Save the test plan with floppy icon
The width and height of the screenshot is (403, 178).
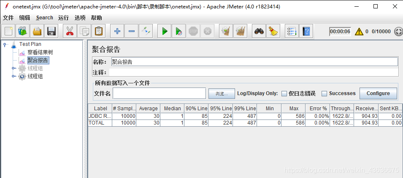point(51,31)
